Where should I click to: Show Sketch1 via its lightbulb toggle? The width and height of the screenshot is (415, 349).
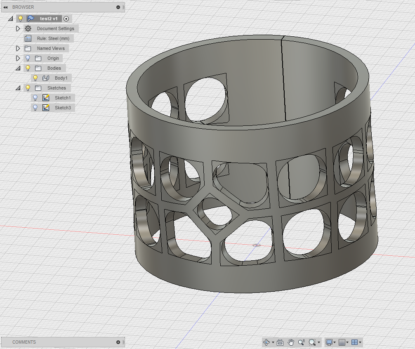click(x=35, y=98)
